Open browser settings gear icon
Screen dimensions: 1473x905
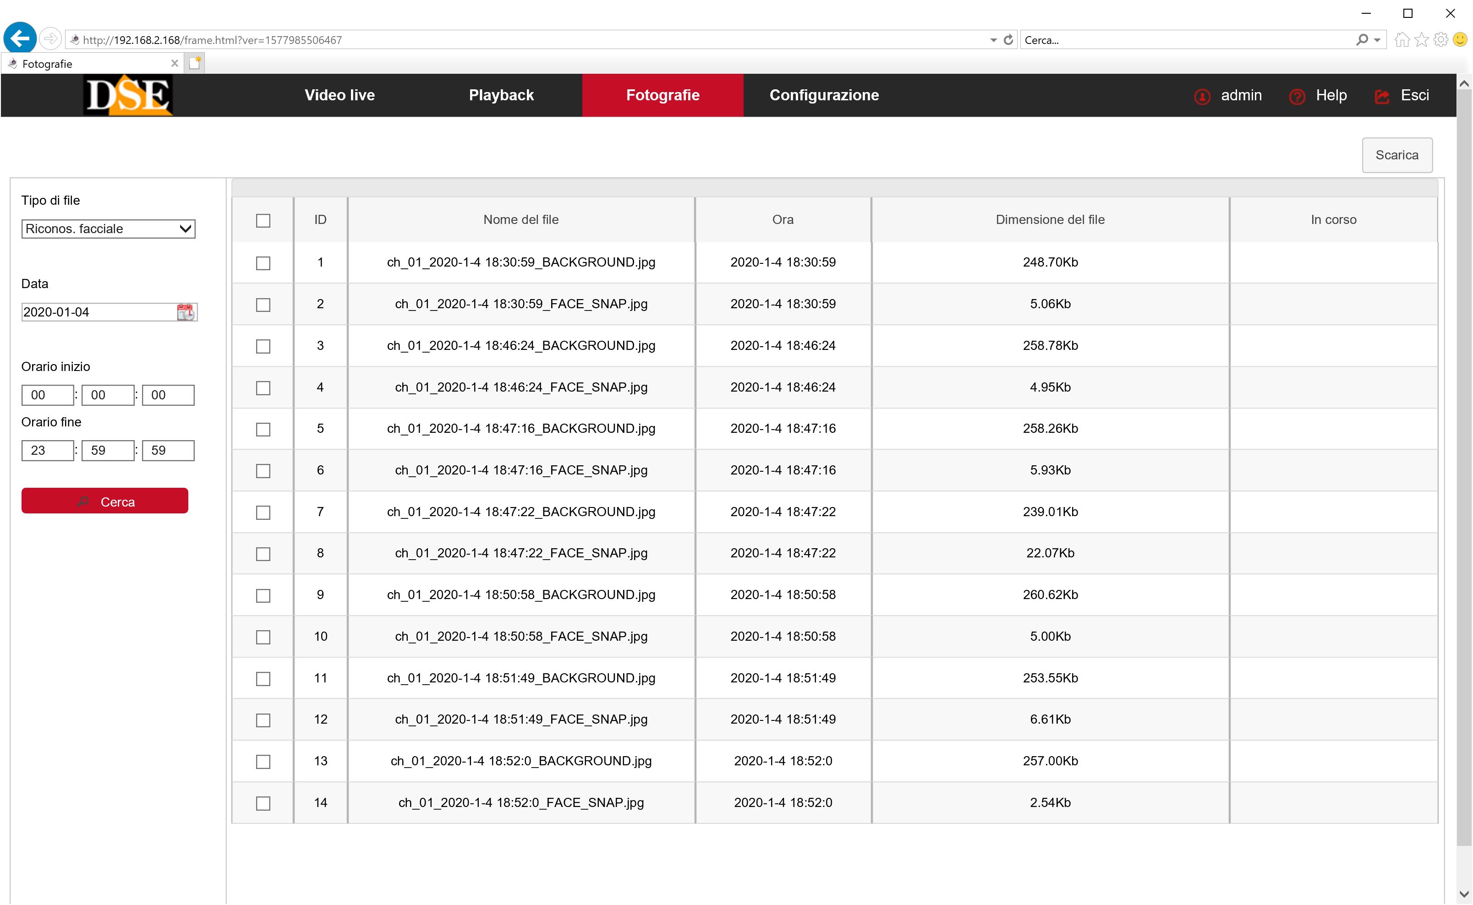tap(1441, 39)
